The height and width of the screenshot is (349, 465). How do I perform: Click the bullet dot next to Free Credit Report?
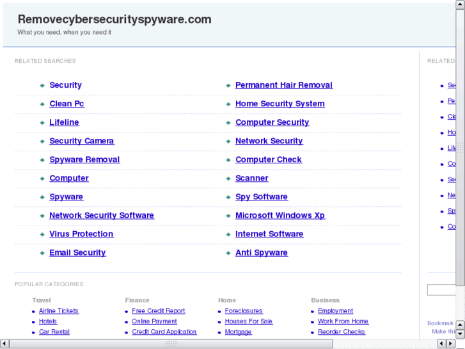click(126, 311)
